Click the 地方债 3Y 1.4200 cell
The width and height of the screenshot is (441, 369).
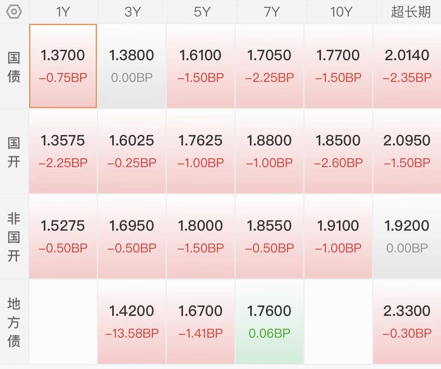132,322
